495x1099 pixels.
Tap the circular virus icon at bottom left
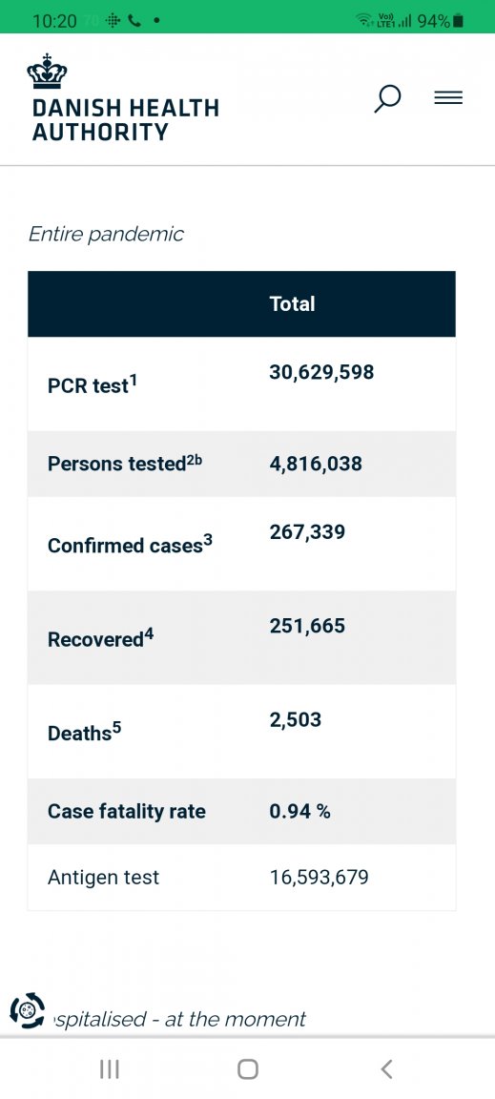pyautogui.click(x=28, y=1010)
